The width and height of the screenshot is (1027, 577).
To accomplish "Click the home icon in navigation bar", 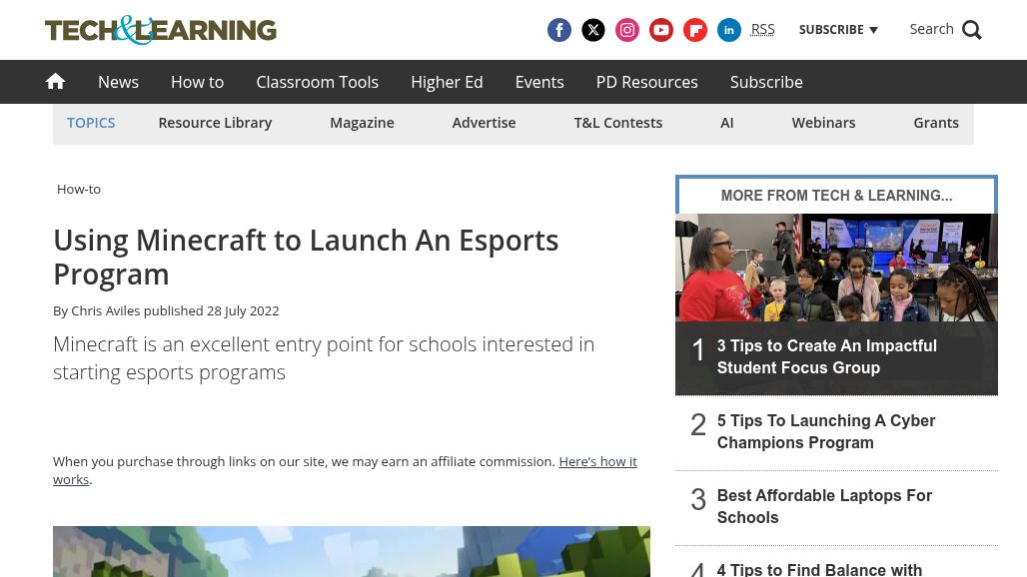I will (56, 81).
